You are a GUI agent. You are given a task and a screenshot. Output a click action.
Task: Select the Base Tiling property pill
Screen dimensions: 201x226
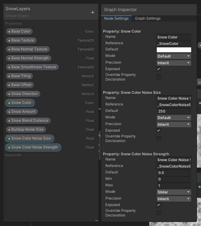19,76
